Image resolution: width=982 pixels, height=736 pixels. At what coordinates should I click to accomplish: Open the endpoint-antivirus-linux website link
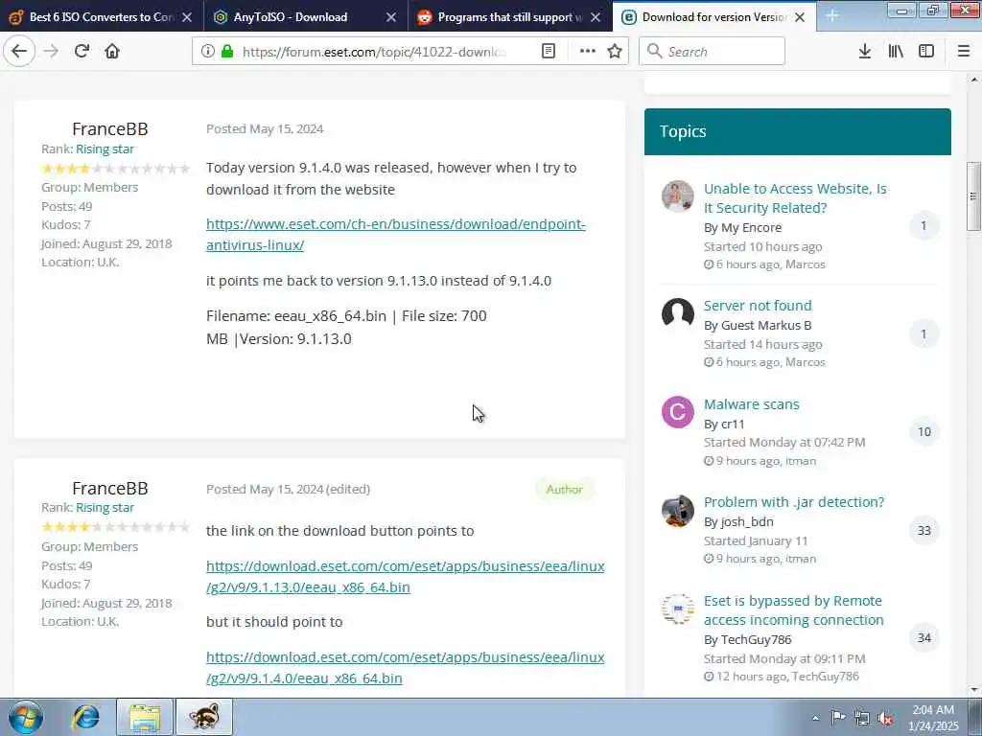tap(396, 235)
